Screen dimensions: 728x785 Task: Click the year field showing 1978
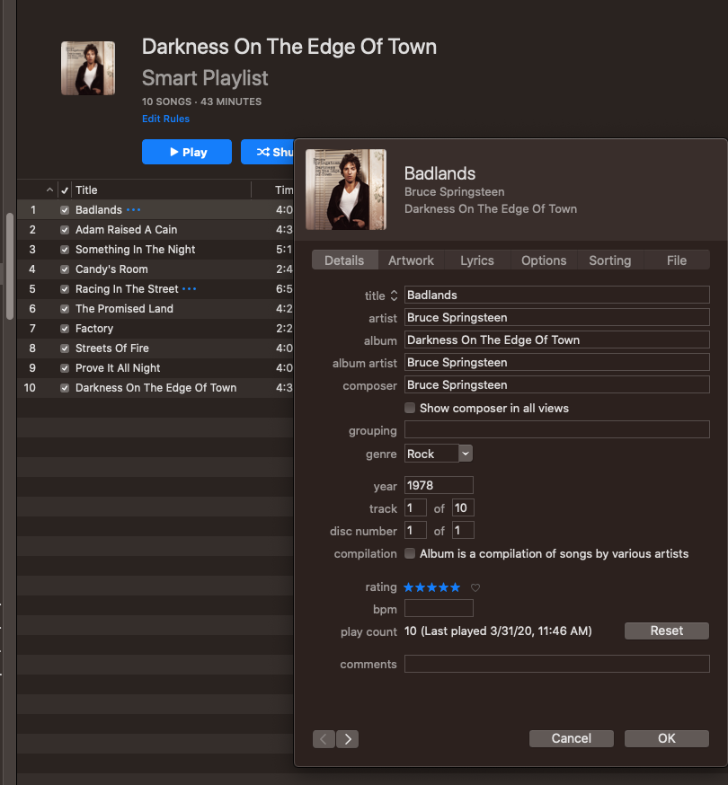(439, 485)
